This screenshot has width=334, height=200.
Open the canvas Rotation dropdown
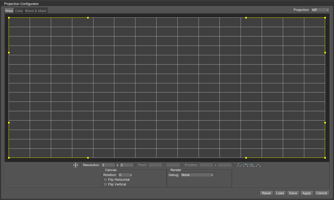[125, 175]
